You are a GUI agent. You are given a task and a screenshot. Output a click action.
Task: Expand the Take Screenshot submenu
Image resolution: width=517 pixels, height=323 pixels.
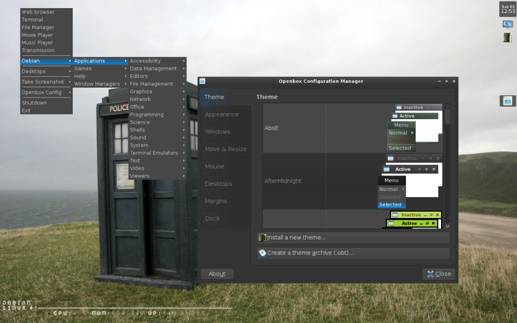pos(46,82)
